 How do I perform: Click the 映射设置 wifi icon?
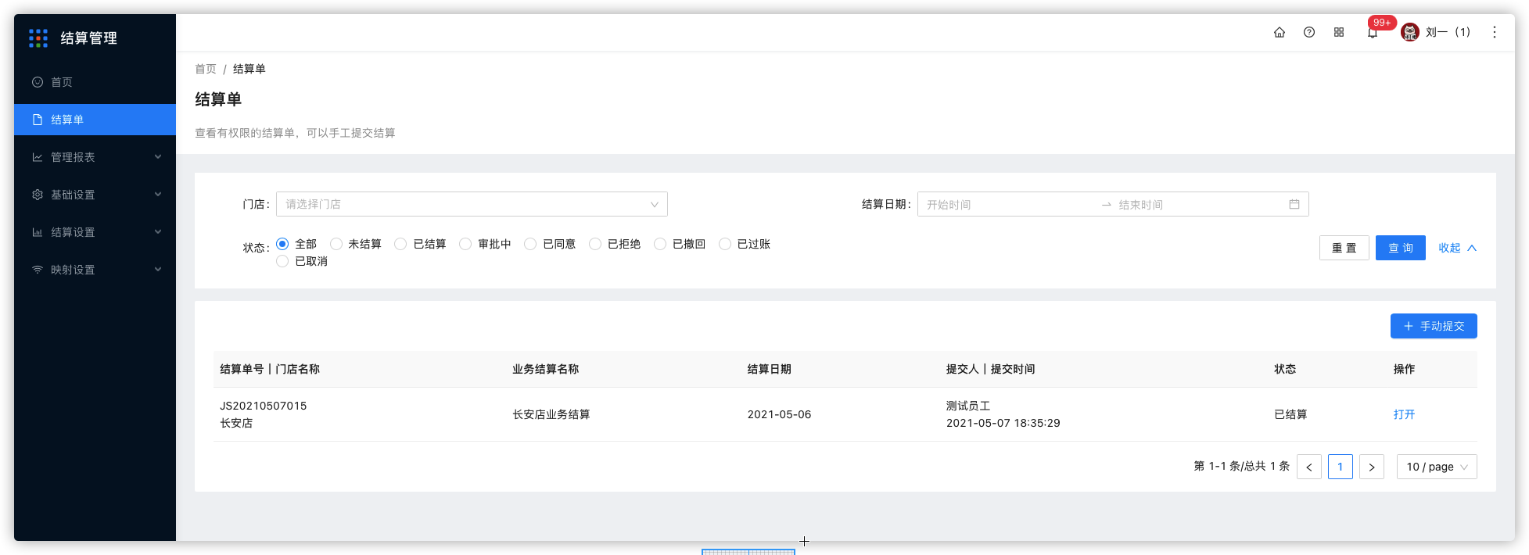coord(38,270)
